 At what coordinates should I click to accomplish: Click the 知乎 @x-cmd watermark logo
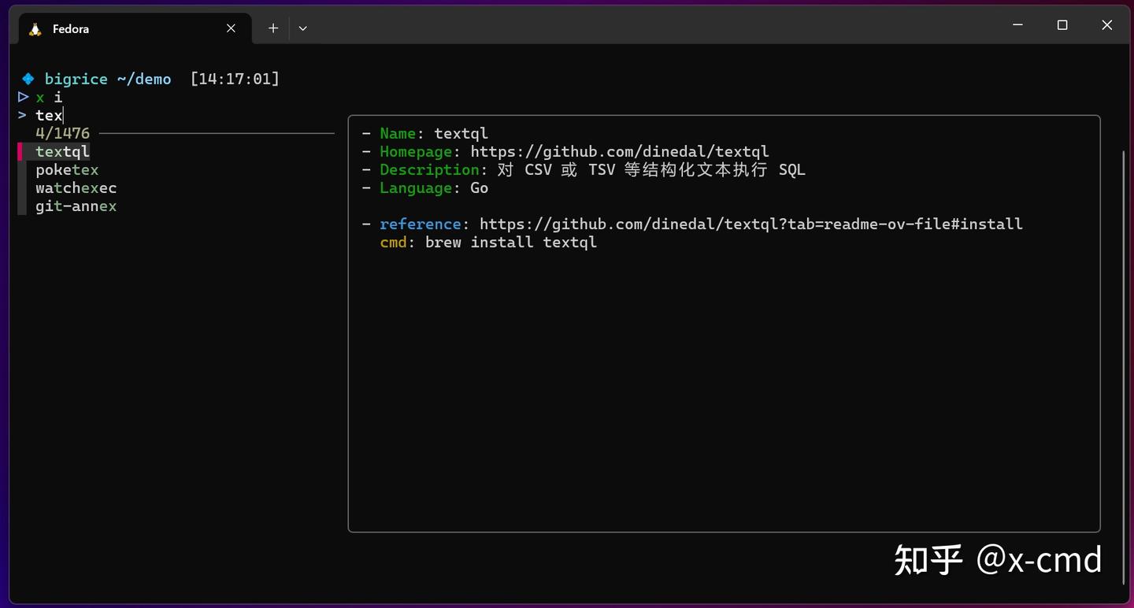click(x=998, y=560)
